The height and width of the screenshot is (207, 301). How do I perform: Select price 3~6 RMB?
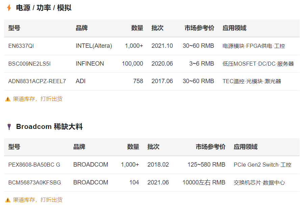click(202, 64)
